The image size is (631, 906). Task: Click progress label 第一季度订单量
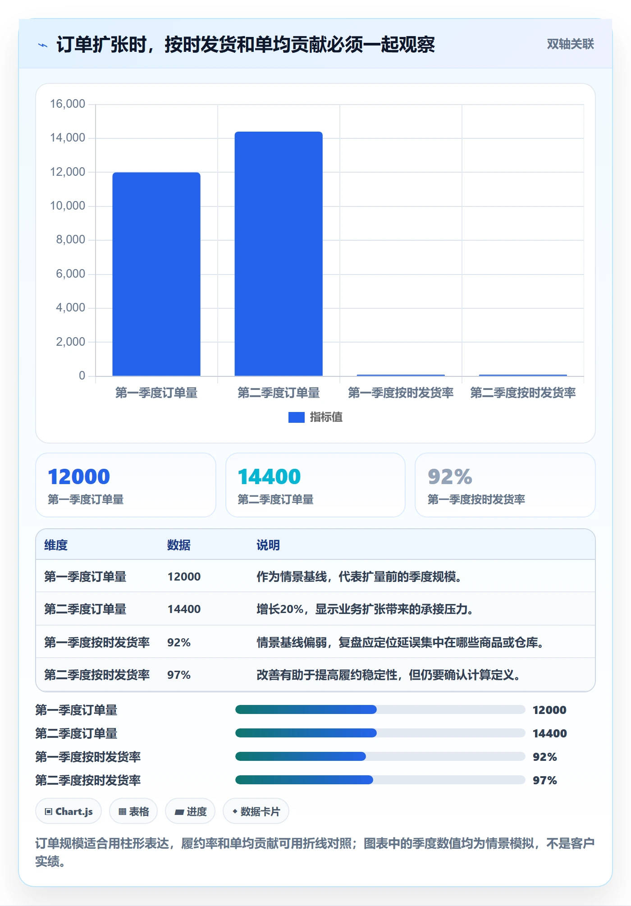[76, 710]
